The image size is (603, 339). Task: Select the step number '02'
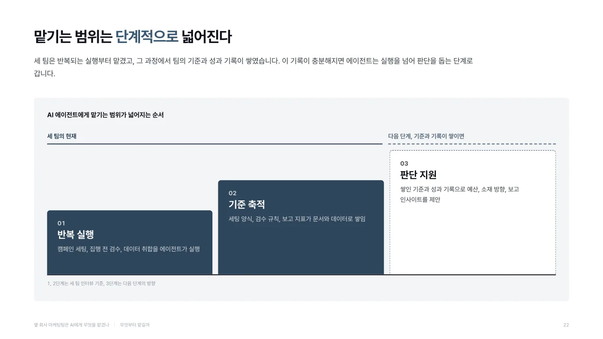[x=233, y=193]
